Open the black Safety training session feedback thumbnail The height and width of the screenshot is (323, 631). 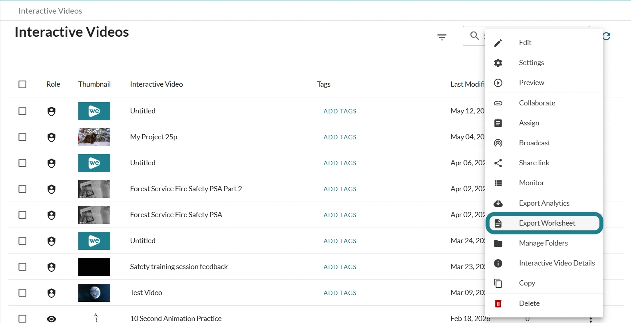[94, 267]
